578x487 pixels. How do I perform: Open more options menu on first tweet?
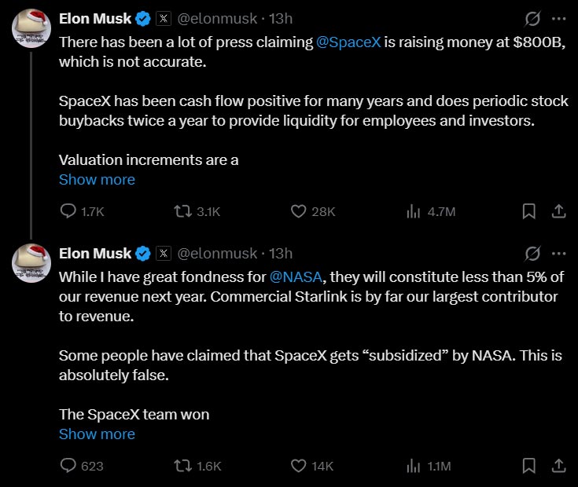559,18
